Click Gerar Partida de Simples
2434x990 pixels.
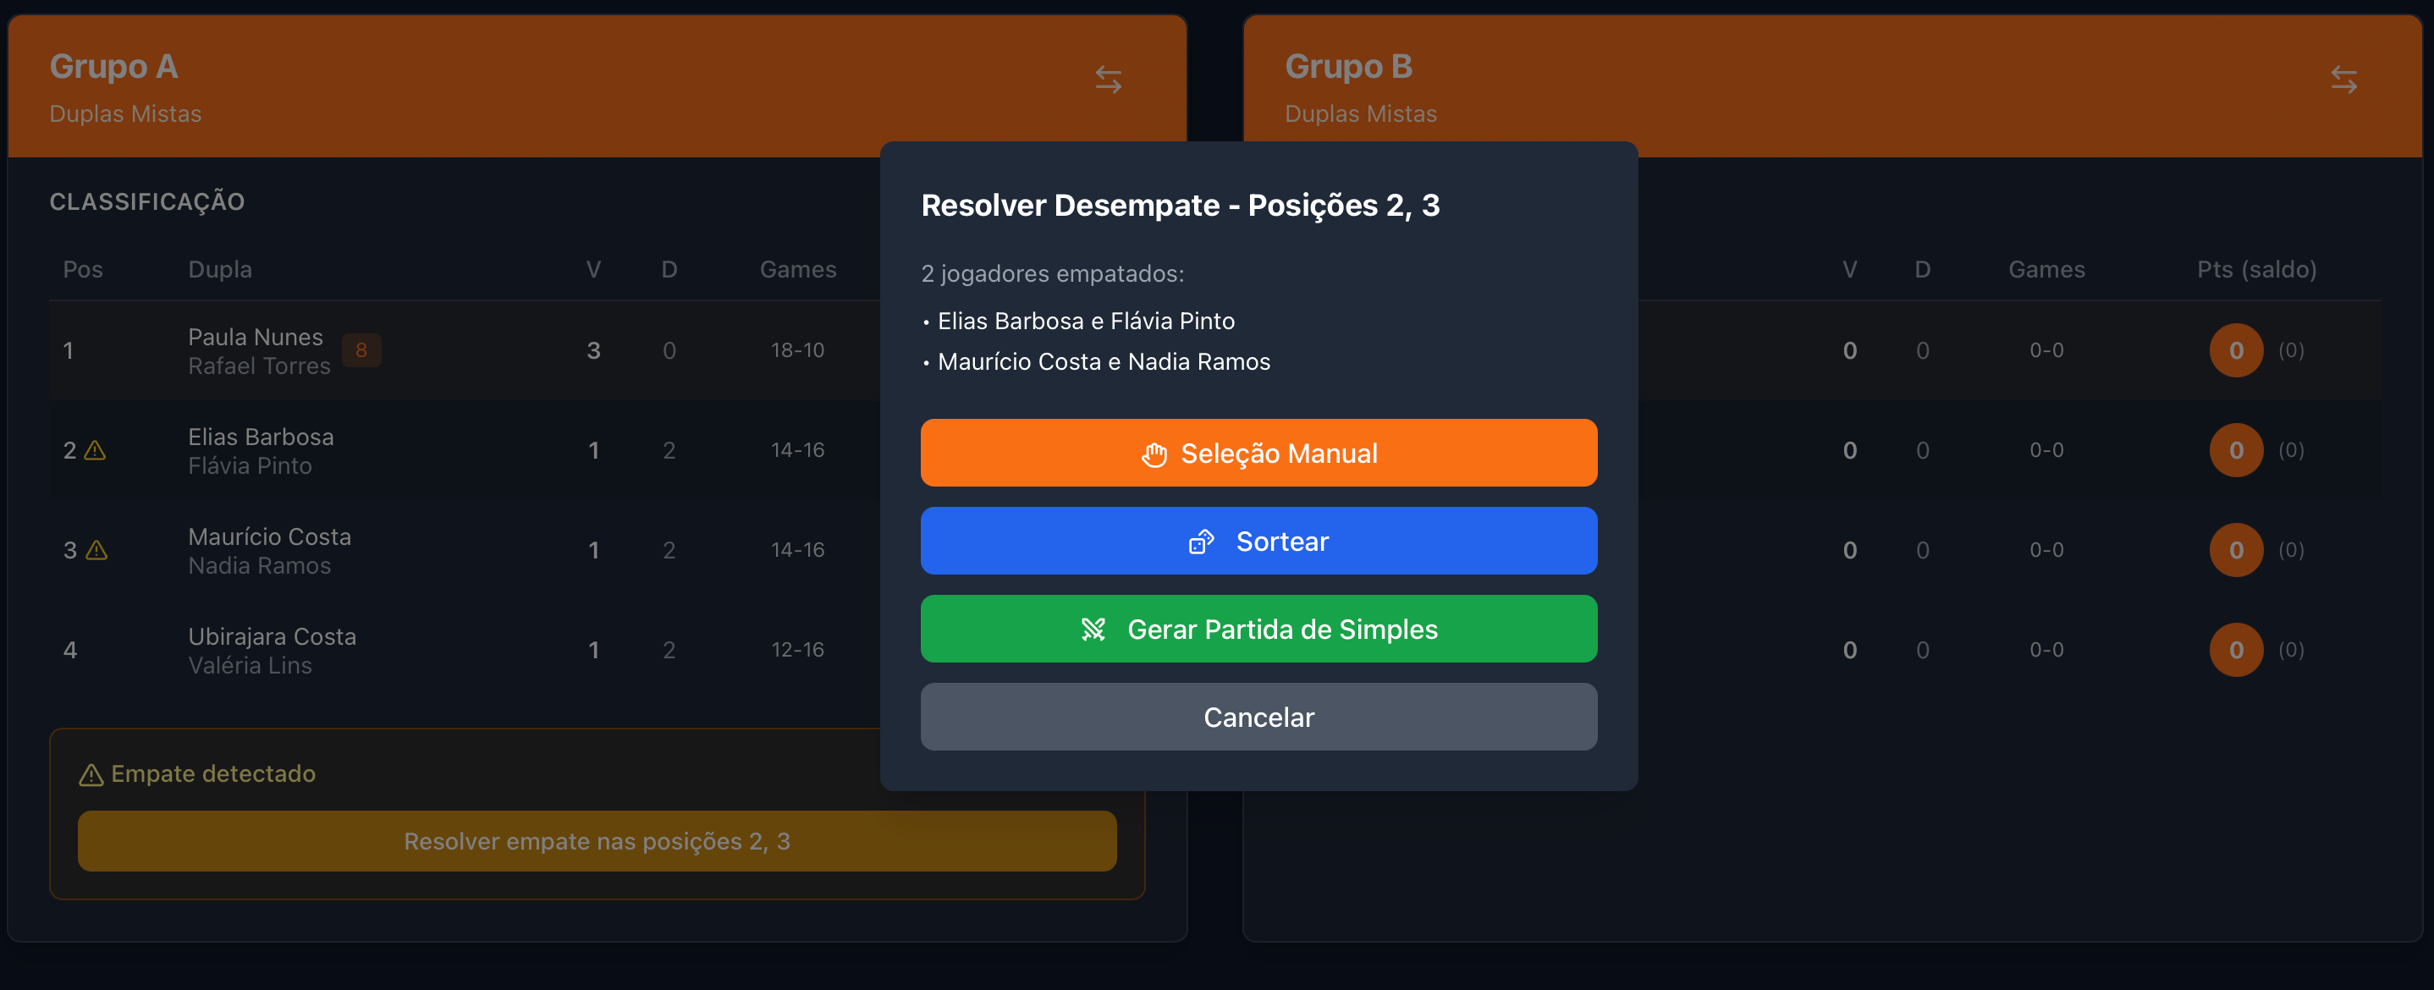(1258, 630)
